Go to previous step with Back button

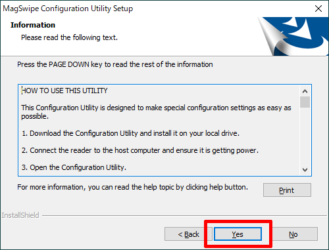coord(189,234)
